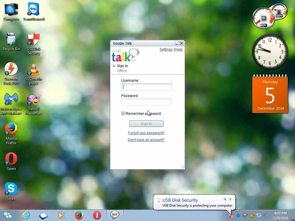
Task: Launch Opera from the taskbar
Action: 97,215
